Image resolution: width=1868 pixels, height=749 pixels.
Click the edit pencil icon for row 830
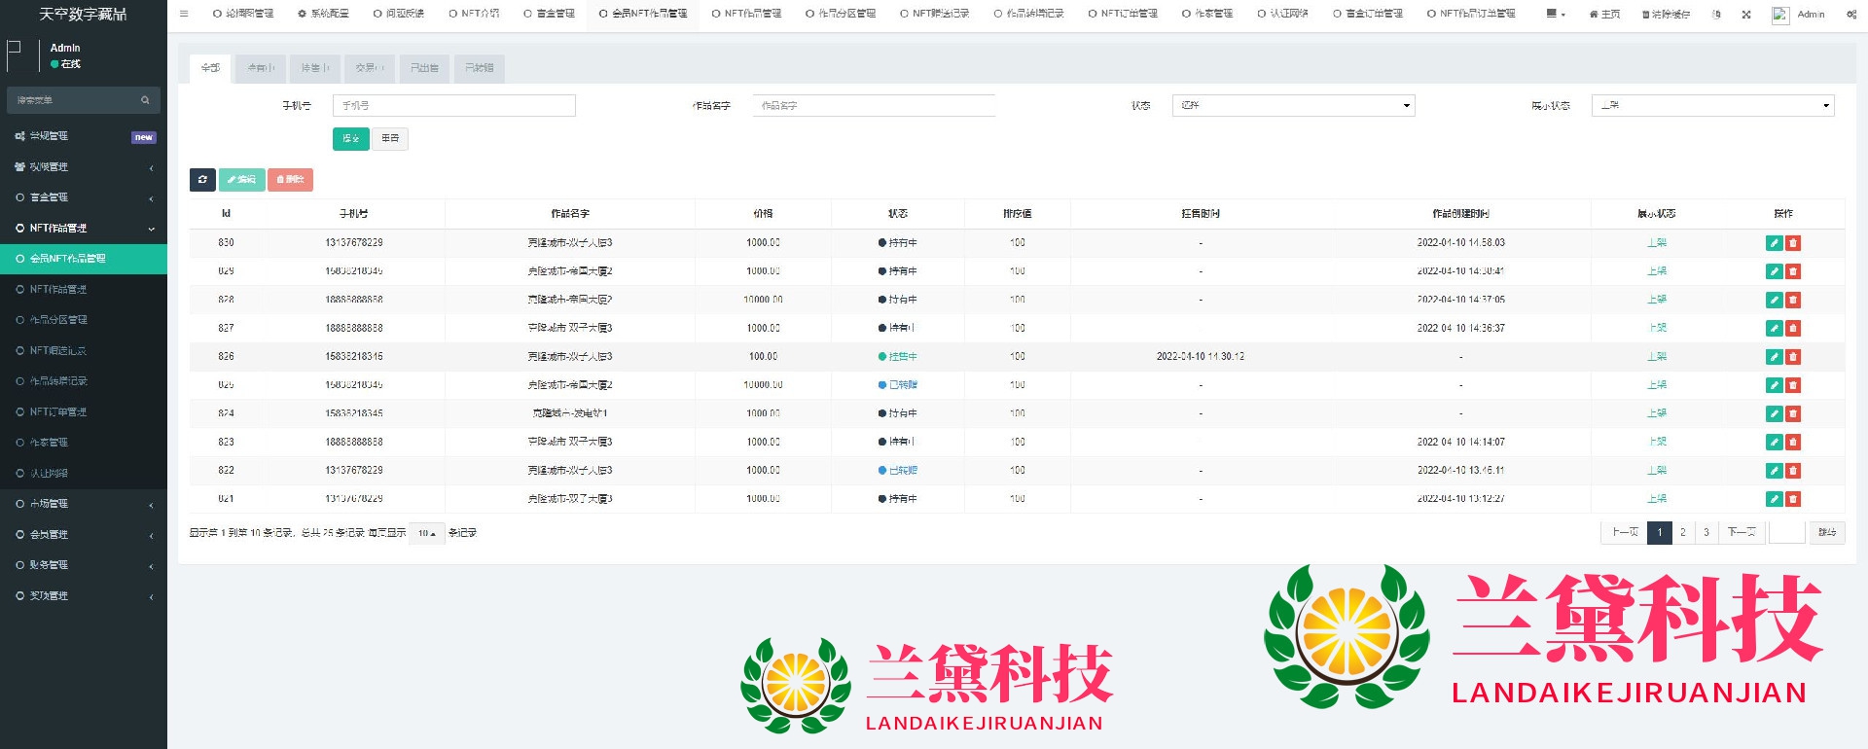click(1774, 243)
